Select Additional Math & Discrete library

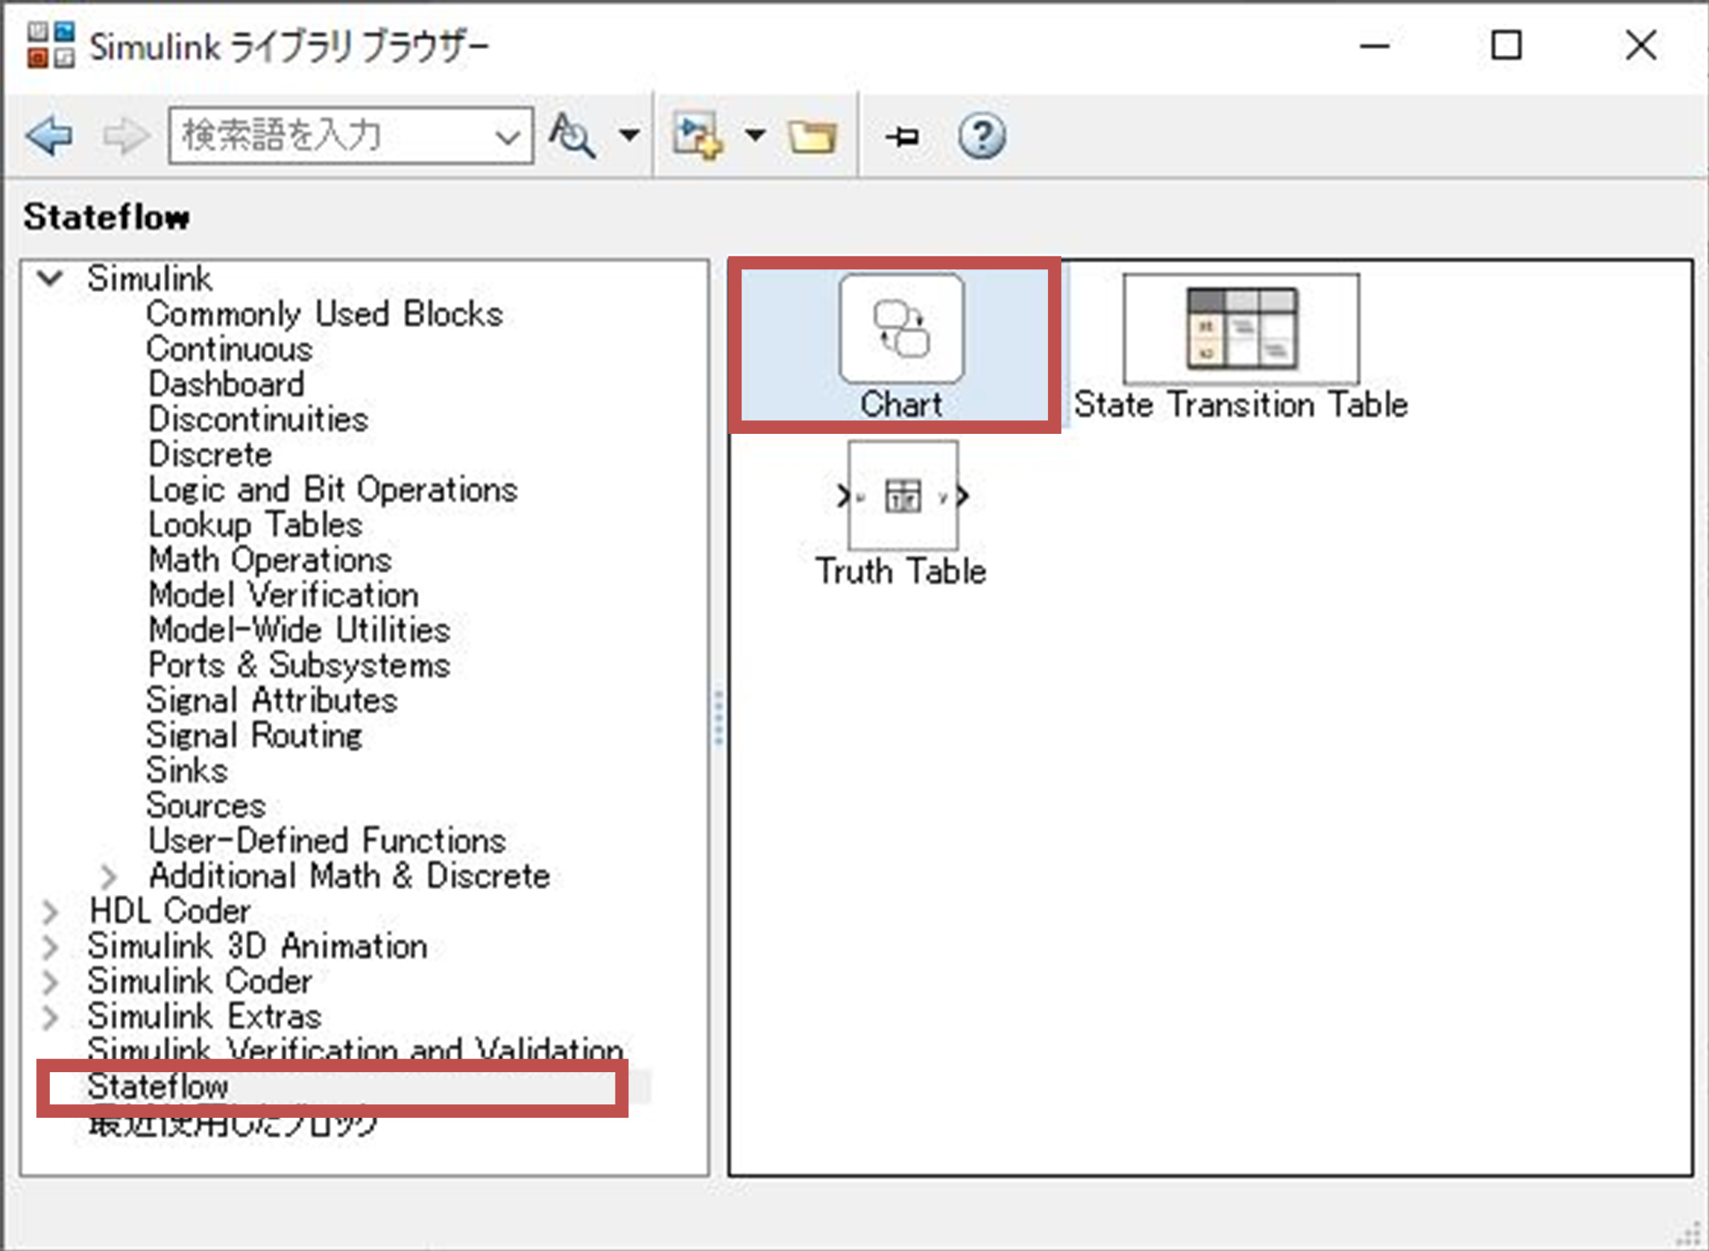coord(349,876)
